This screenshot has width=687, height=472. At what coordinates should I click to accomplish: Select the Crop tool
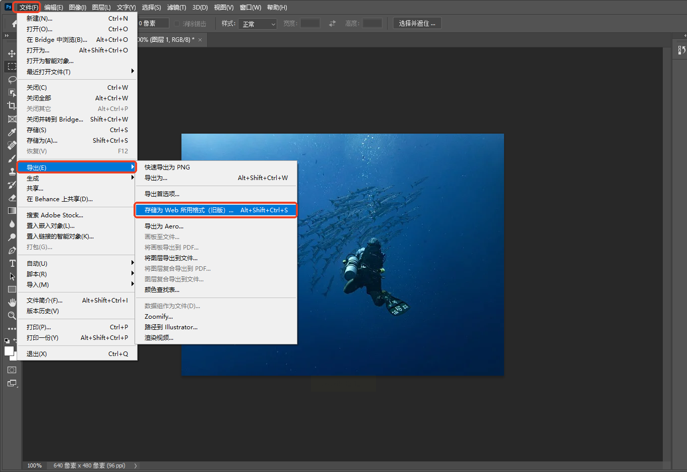12,106
